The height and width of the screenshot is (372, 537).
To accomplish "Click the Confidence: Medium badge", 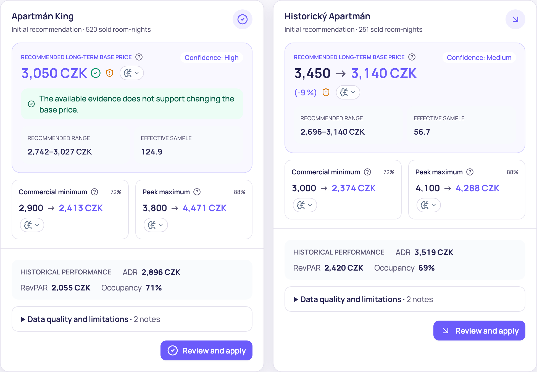I will [479, 57].
